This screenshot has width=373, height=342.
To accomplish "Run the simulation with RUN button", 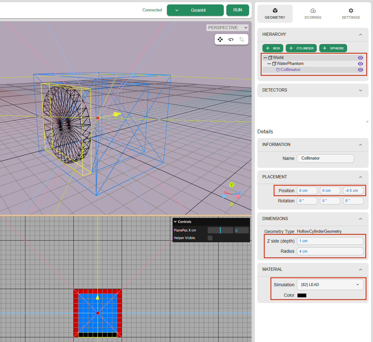I will pos(238,10).
